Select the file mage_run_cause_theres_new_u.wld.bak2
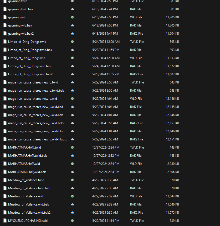Screen dimensions: 220x226 pyautogui.click(x=36, y=123)
